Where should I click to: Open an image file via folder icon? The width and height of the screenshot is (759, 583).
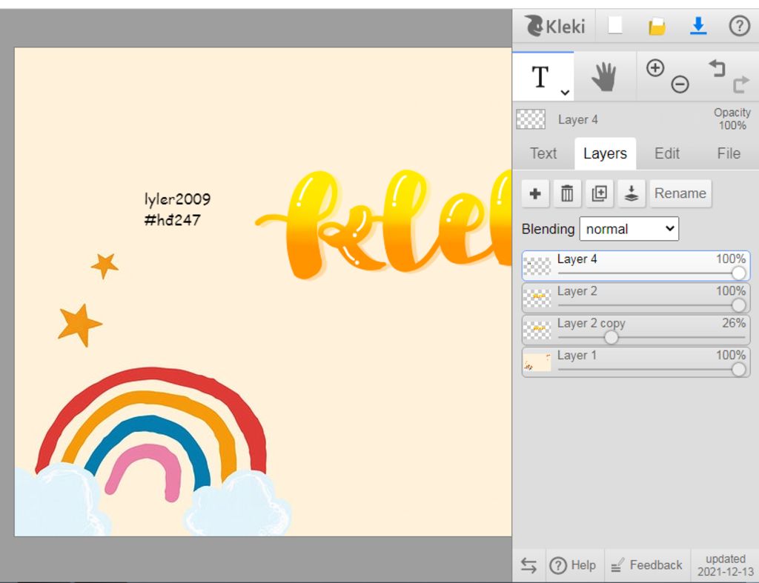click(x=657, y=26)
